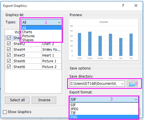The width and height of the screenshot is (144, 120).
Task: Toggle the Sheet4 Smiley Face checkbox
Action: (x=9, y=49)
